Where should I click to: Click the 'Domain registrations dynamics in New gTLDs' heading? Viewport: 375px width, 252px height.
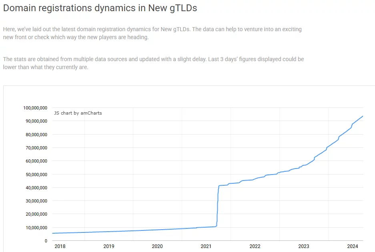point(100,8)
